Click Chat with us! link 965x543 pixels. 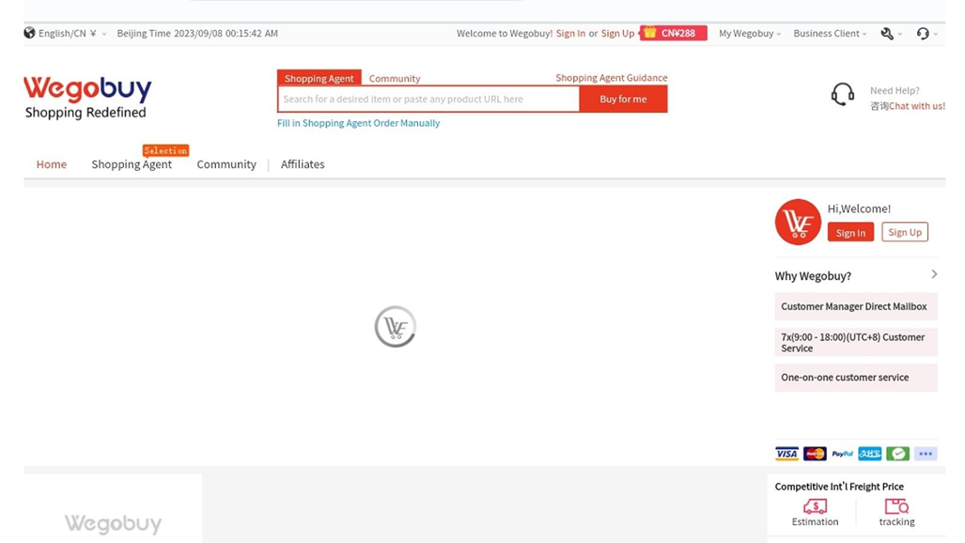click(917, 106)
